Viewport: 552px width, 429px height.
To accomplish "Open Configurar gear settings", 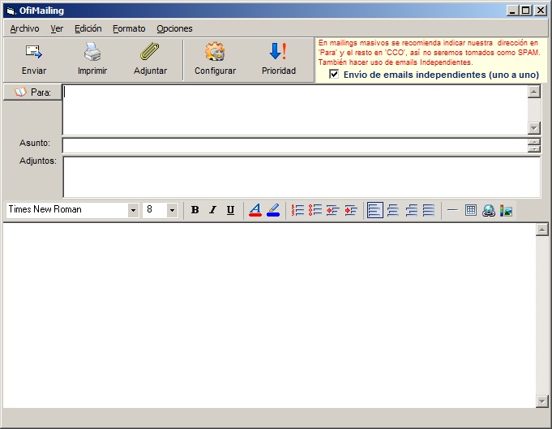I will pos(215,52).
